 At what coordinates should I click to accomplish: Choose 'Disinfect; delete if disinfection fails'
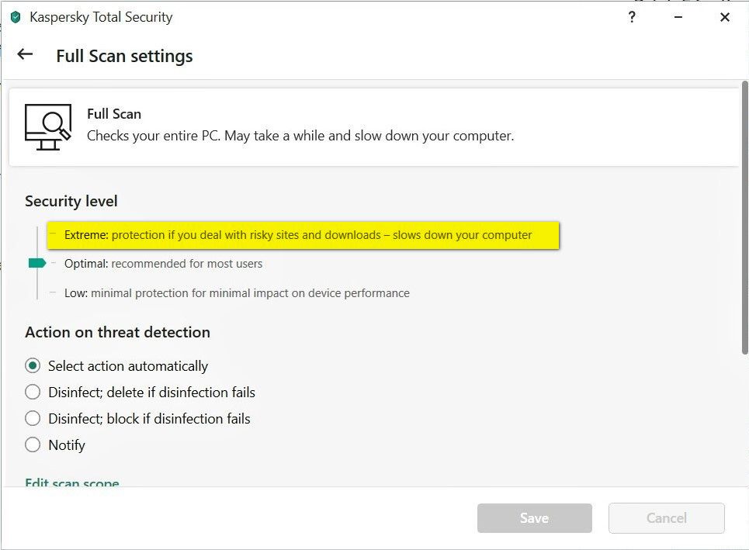[x=33, y=392]
